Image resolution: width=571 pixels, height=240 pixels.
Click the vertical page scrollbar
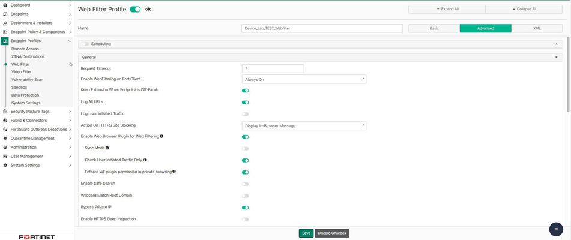[569, 74]
